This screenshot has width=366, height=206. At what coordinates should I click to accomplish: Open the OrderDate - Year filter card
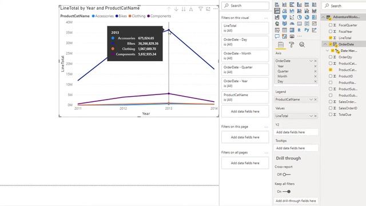point(245,84)
